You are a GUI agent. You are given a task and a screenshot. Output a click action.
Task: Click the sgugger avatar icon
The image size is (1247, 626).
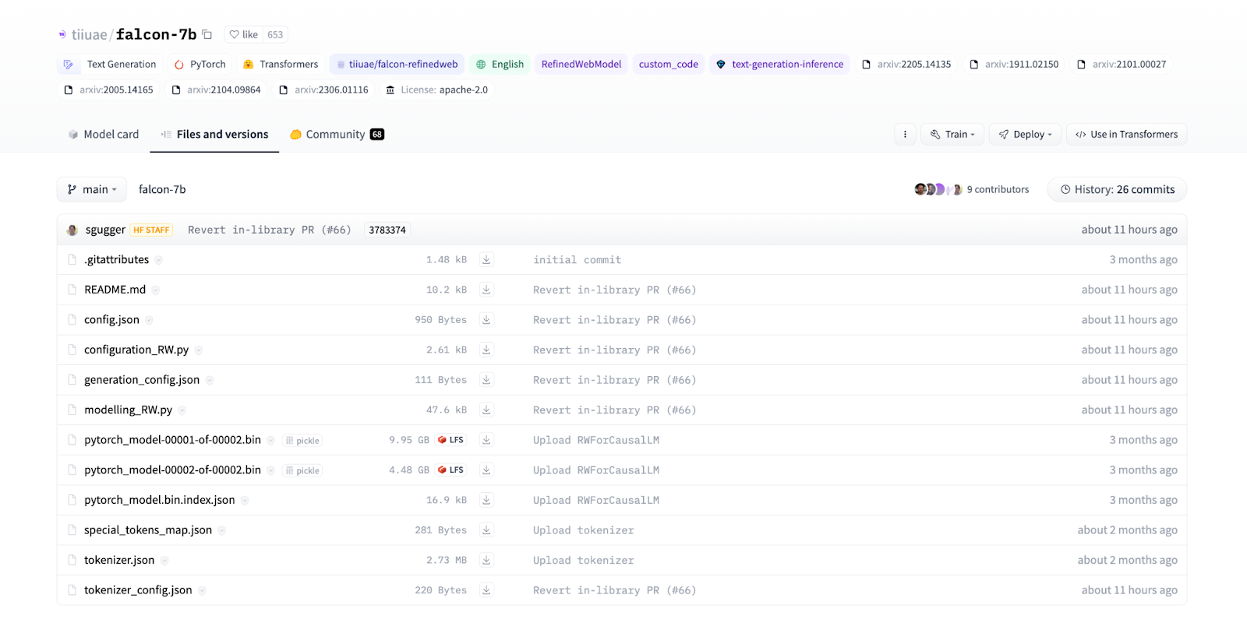pyautogui.click(x=72, y=230)
